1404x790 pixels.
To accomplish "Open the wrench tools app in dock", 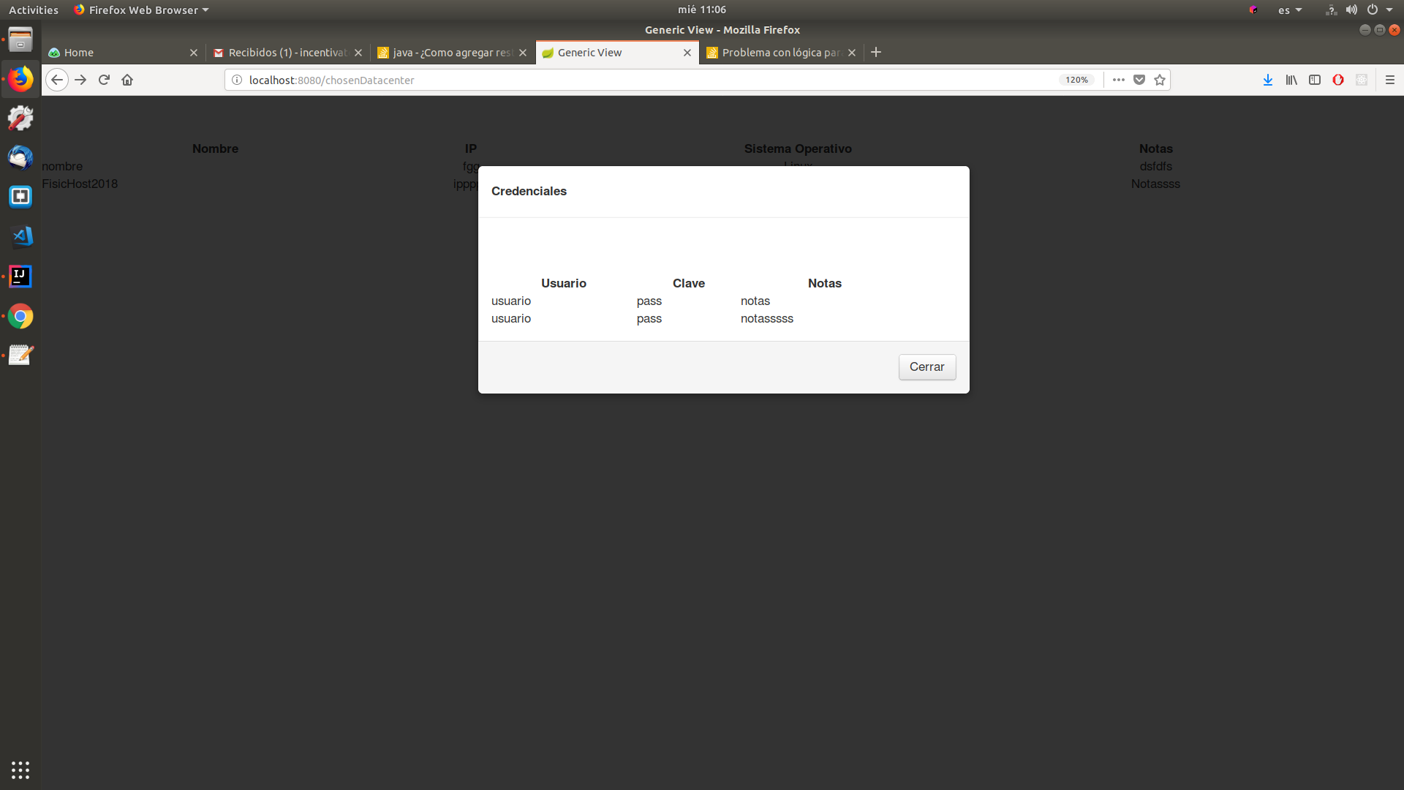I will tap(20, 118).
